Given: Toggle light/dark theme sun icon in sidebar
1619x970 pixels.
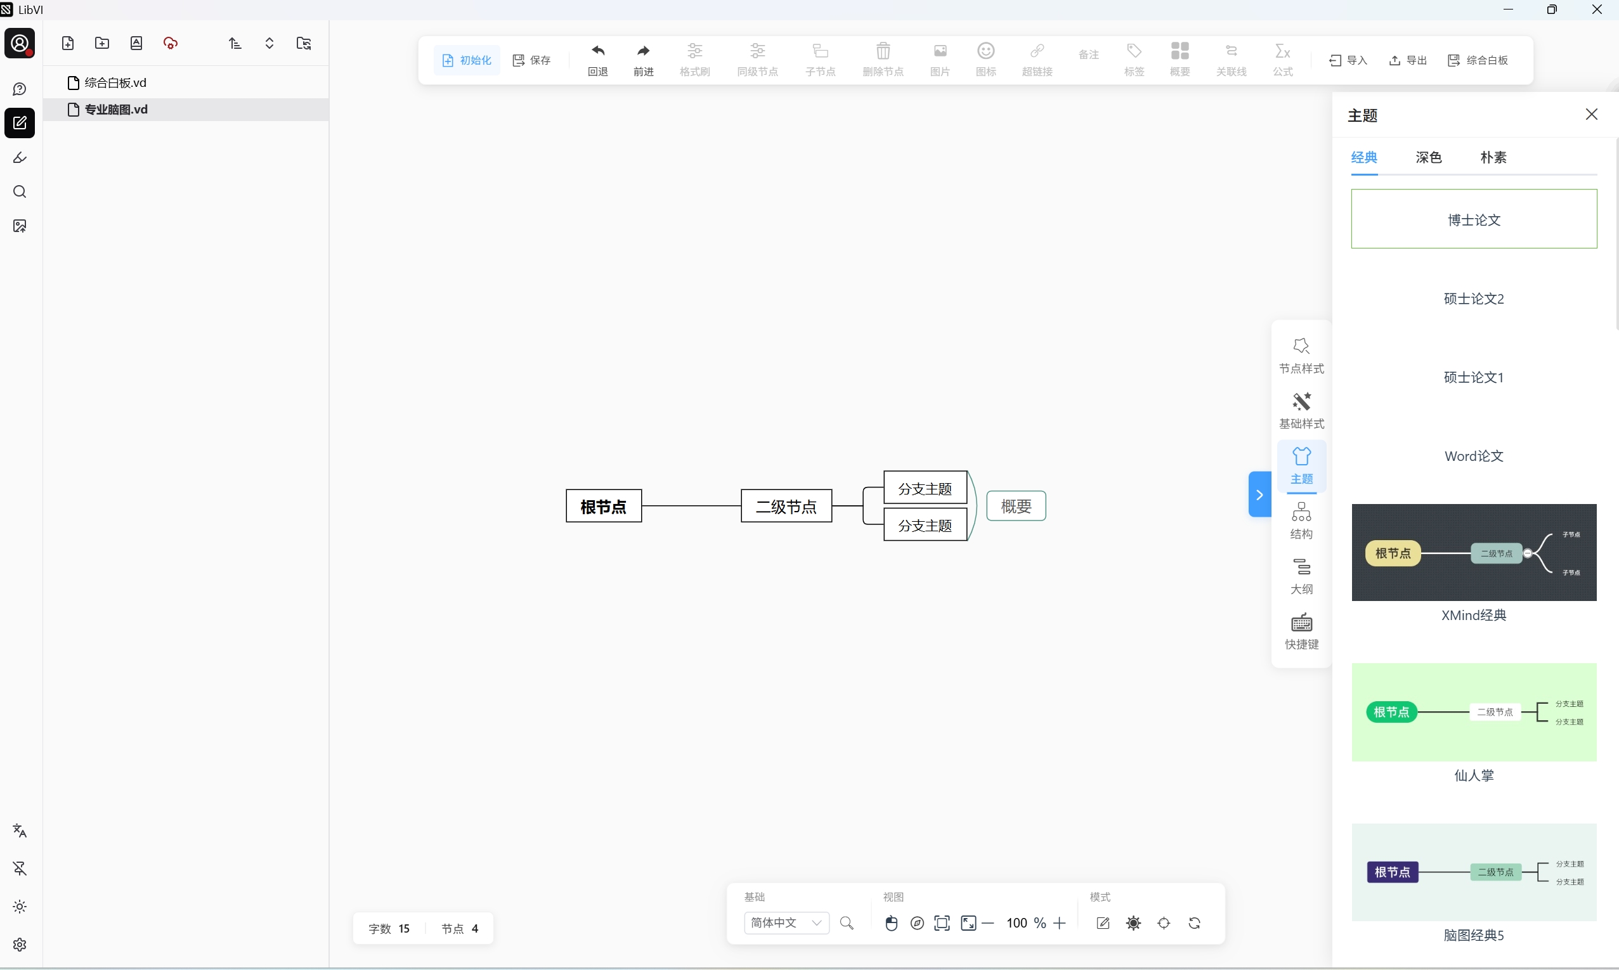Looking at the screenshot, I should (20, 907).
